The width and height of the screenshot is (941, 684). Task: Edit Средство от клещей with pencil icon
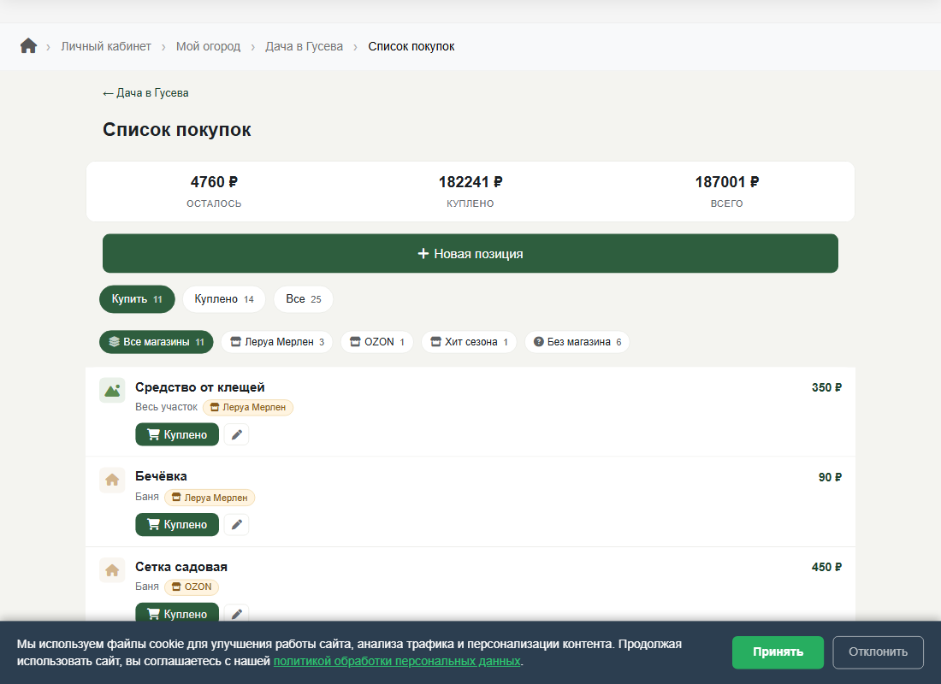(236, 434)
